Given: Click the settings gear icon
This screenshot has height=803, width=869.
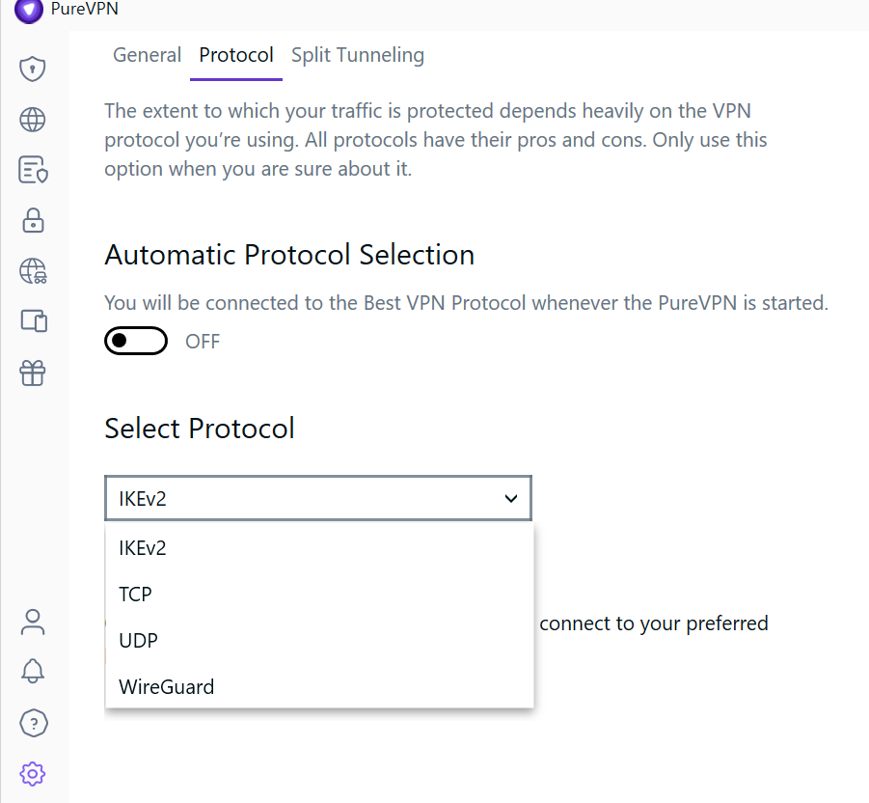Looking at the screenshot, I should pyautogui.click(x=34, y=773).
